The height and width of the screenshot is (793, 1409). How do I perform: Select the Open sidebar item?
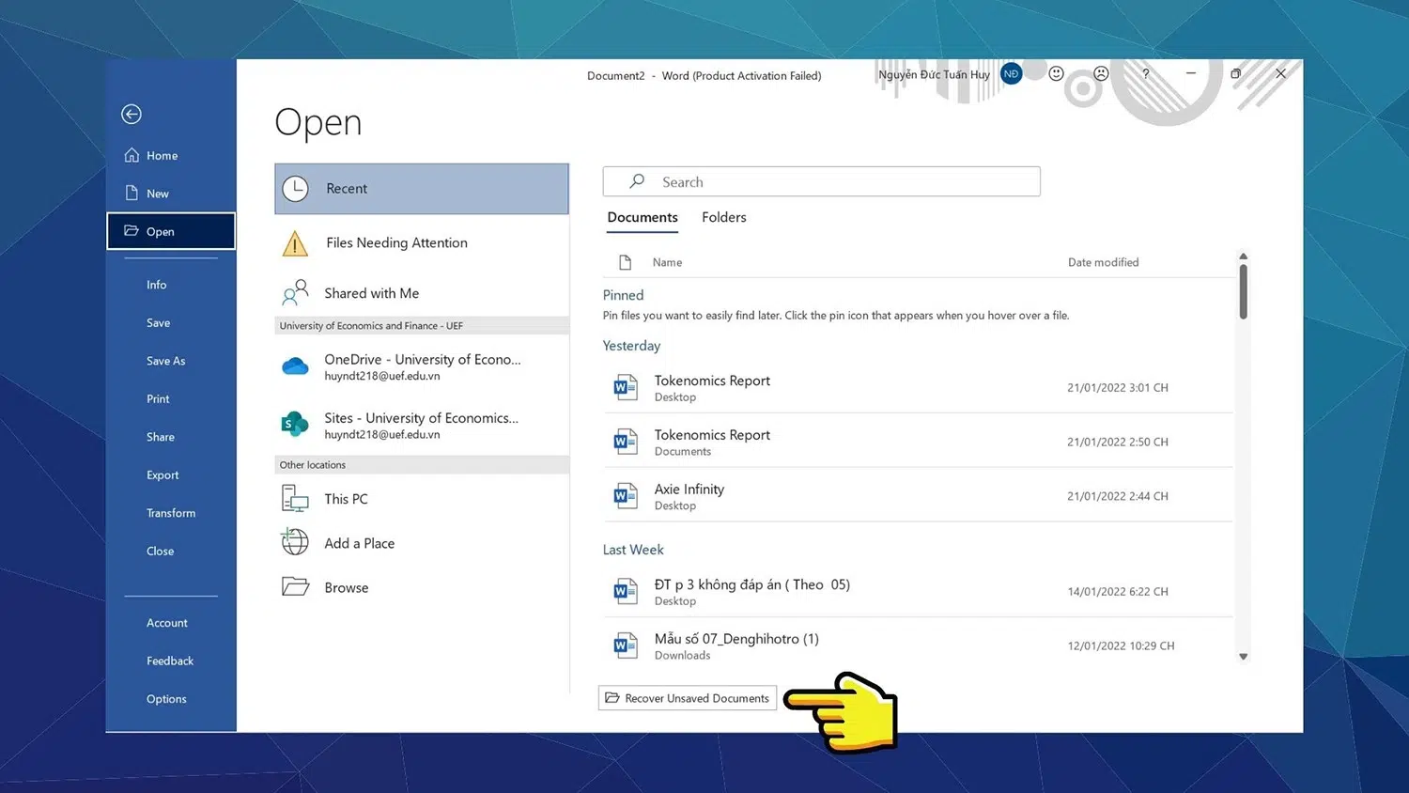pyautogui.click(x=171, y=231)
